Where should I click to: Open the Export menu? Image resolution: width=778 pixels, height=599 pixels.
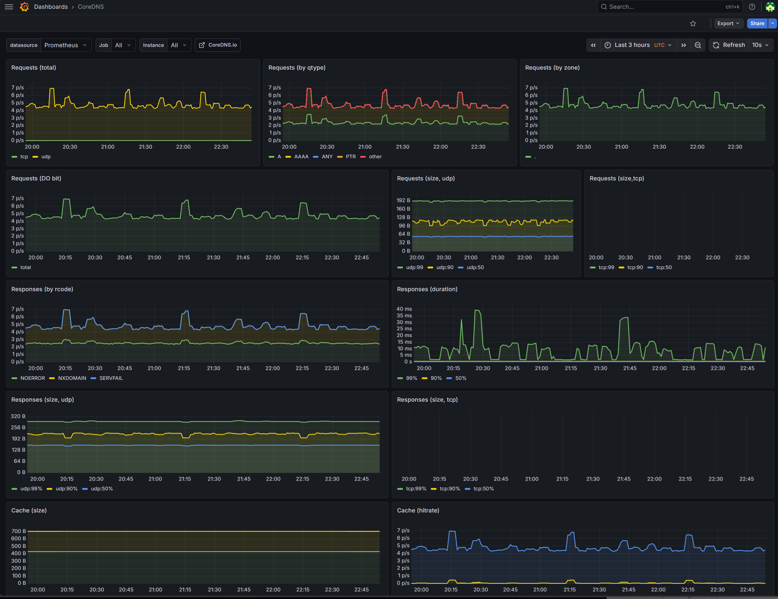[728, 24]
